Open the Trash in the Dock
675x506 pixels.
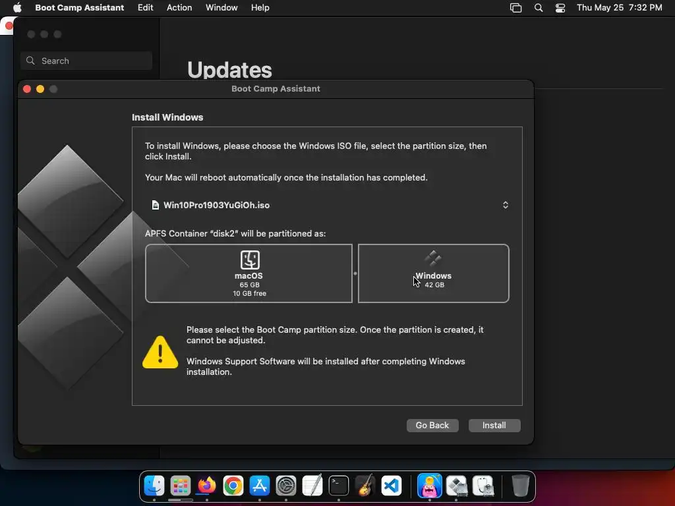tap(521, 486)
